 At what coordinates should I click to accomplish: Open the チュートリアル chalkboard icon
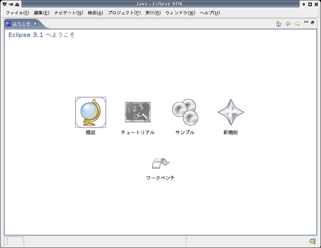[138, 112]
